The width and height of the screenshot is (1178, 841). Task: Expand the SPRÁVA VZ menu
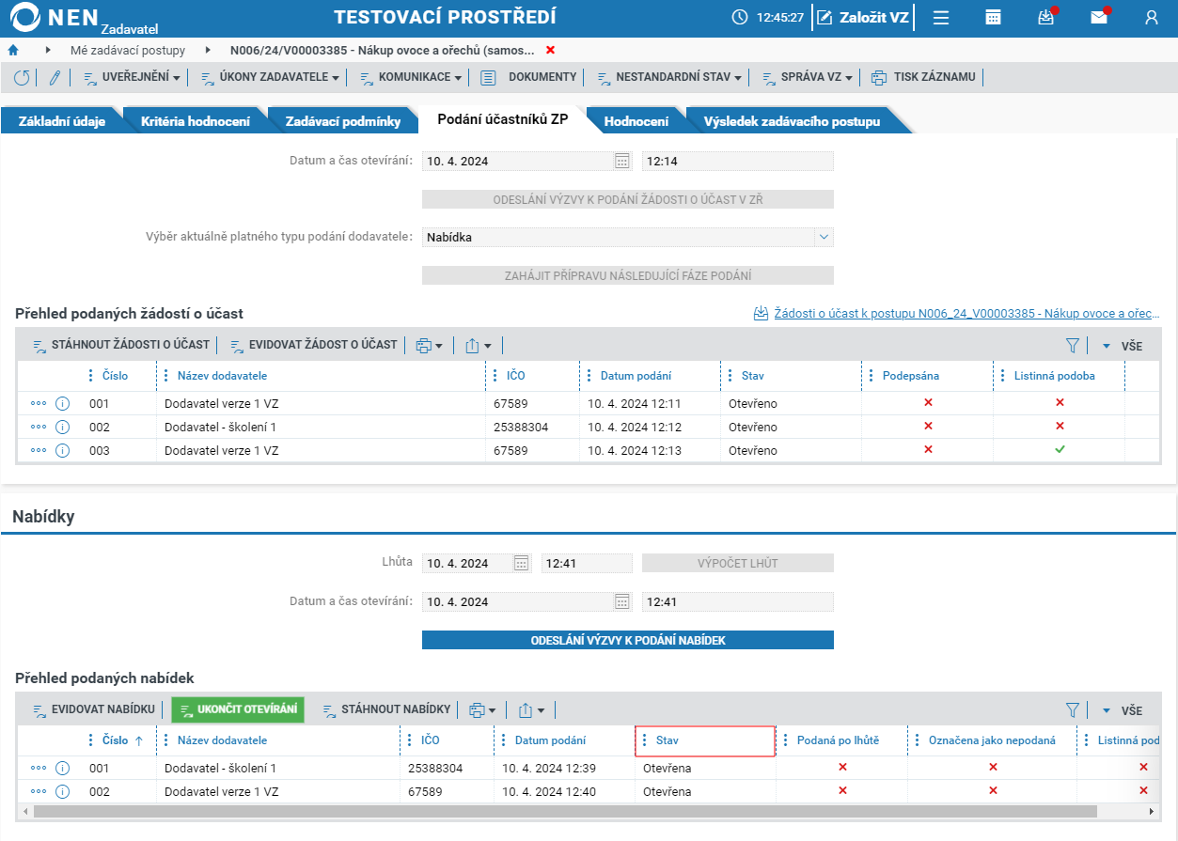pyautogui.click(x=807, y=77)
